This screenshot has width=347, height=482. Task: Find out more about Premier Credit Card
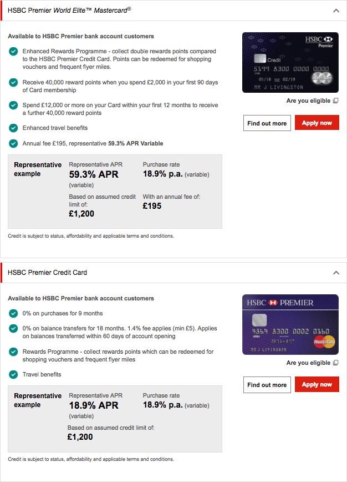point(267,385)
